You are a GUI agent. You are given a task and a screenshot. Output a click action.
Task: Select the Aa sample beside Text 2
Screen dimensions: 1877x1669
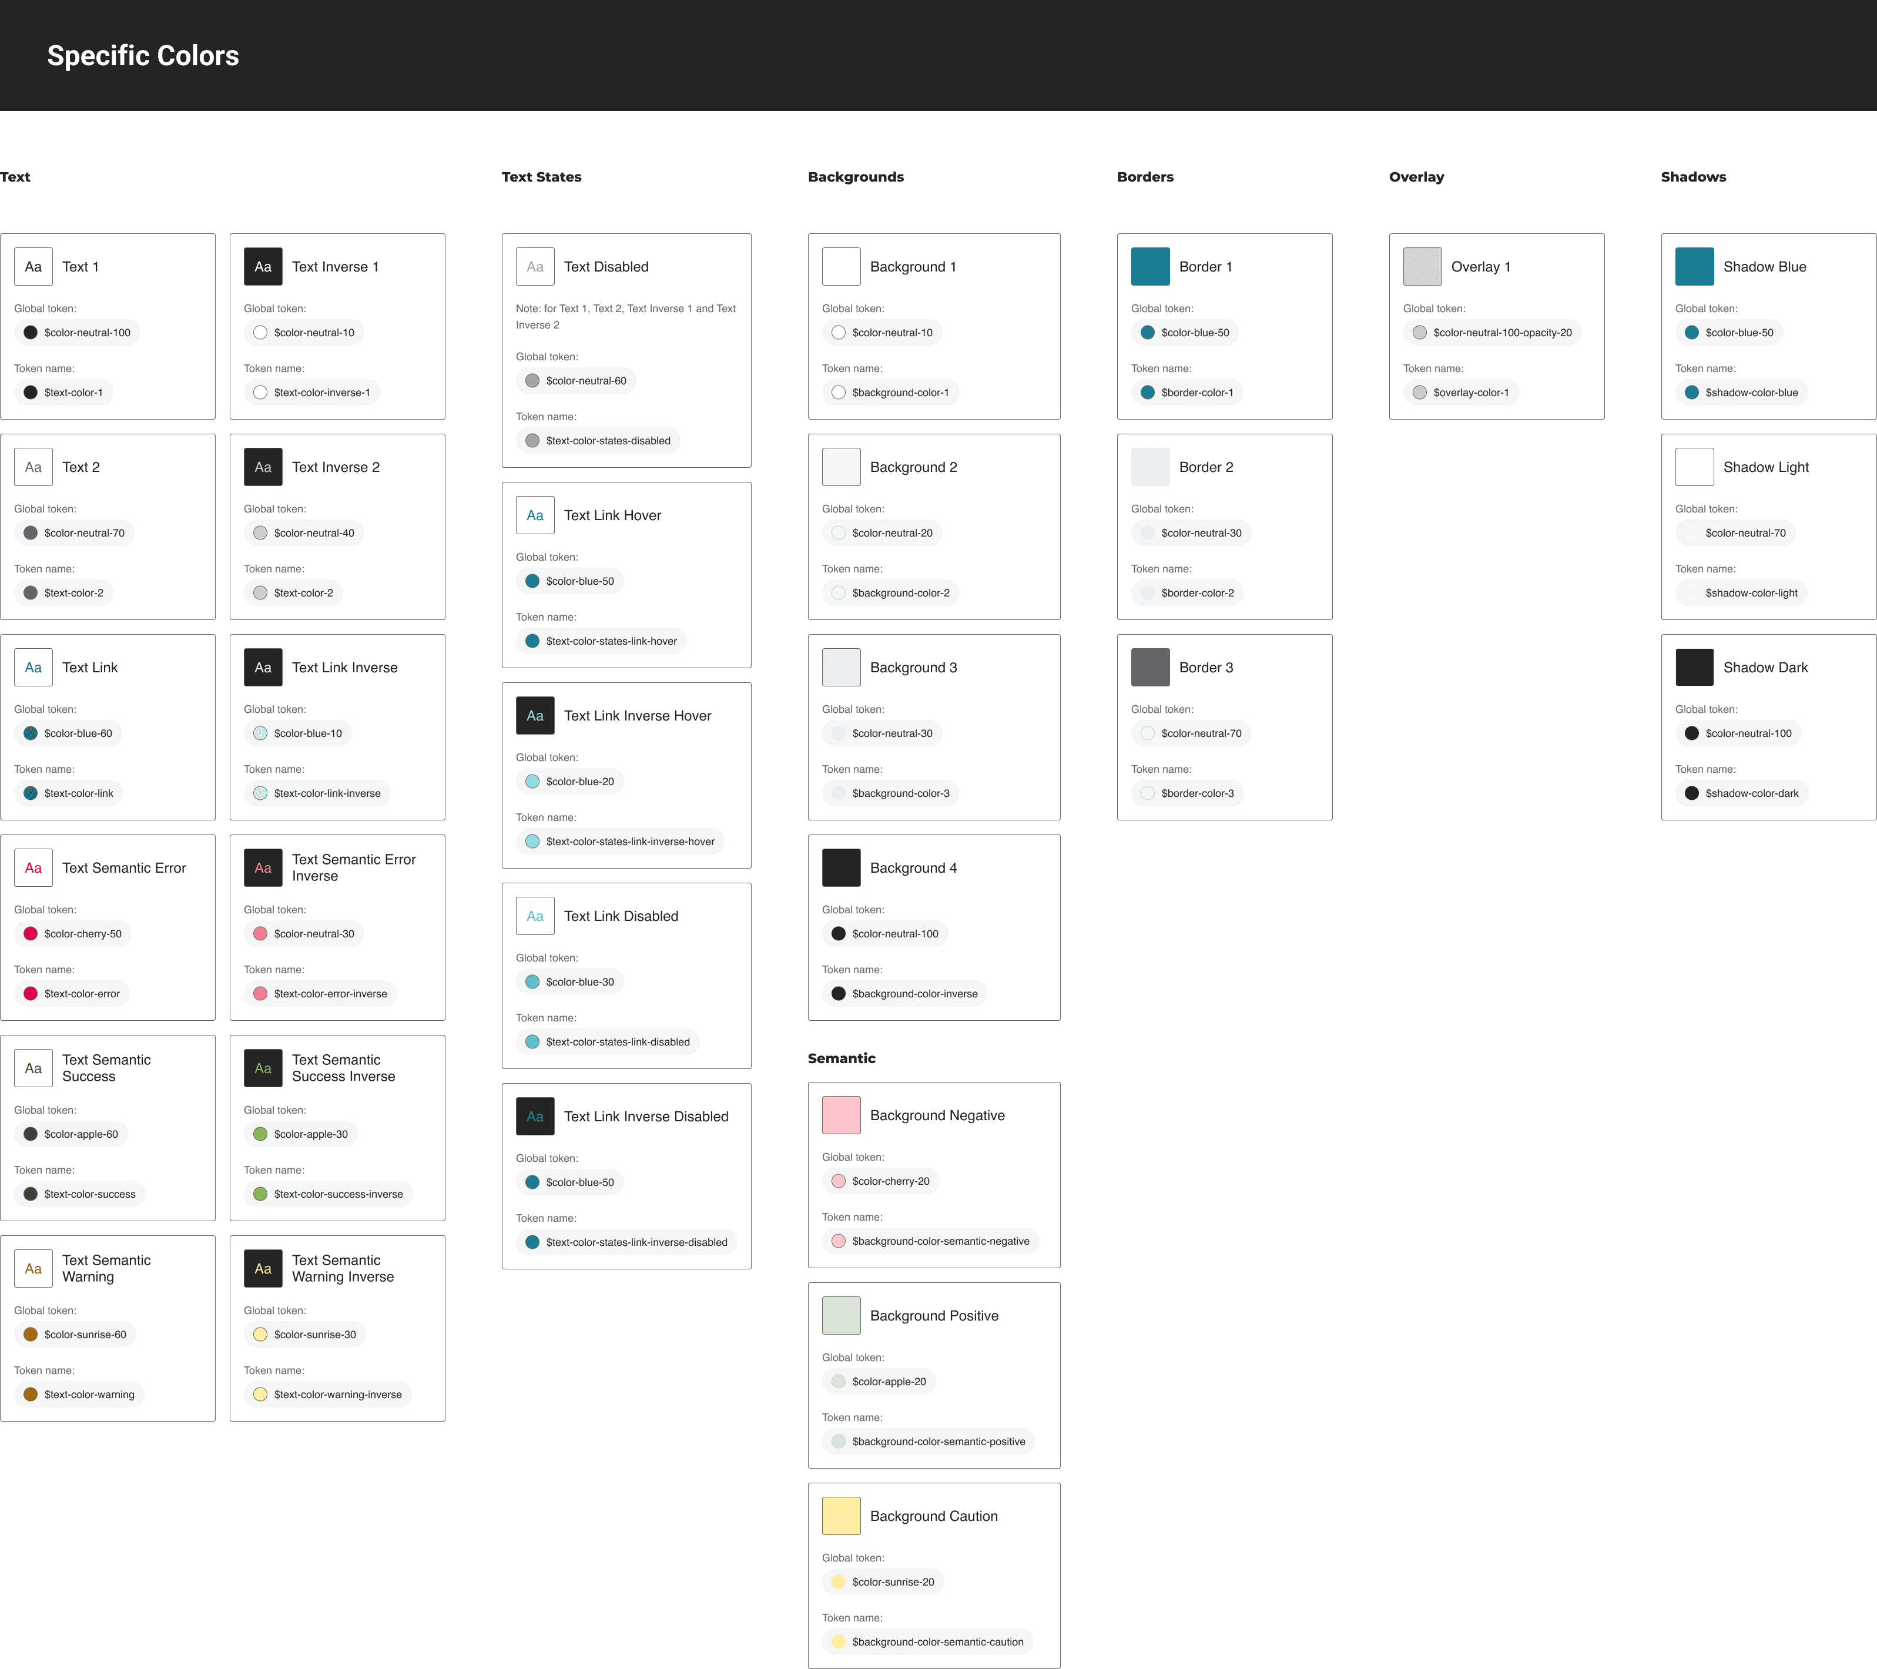point(33,467)
